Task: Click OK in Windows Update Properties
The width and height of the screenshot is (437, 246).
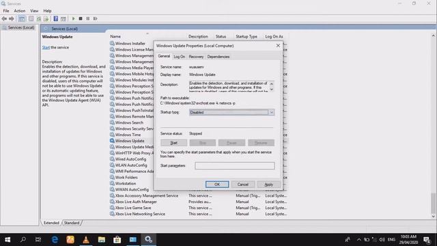Action: (217, 184)
